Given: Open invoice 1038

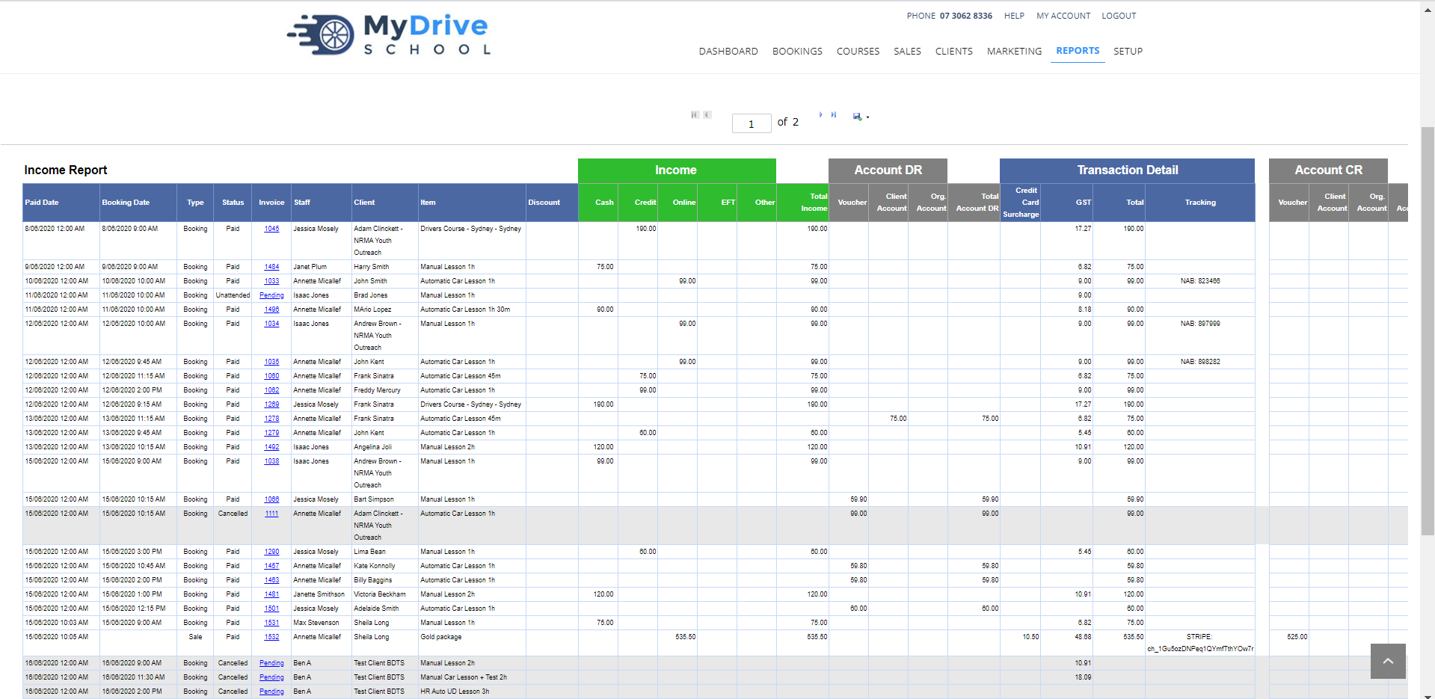Looking at the screenshot, I should 271,461.
